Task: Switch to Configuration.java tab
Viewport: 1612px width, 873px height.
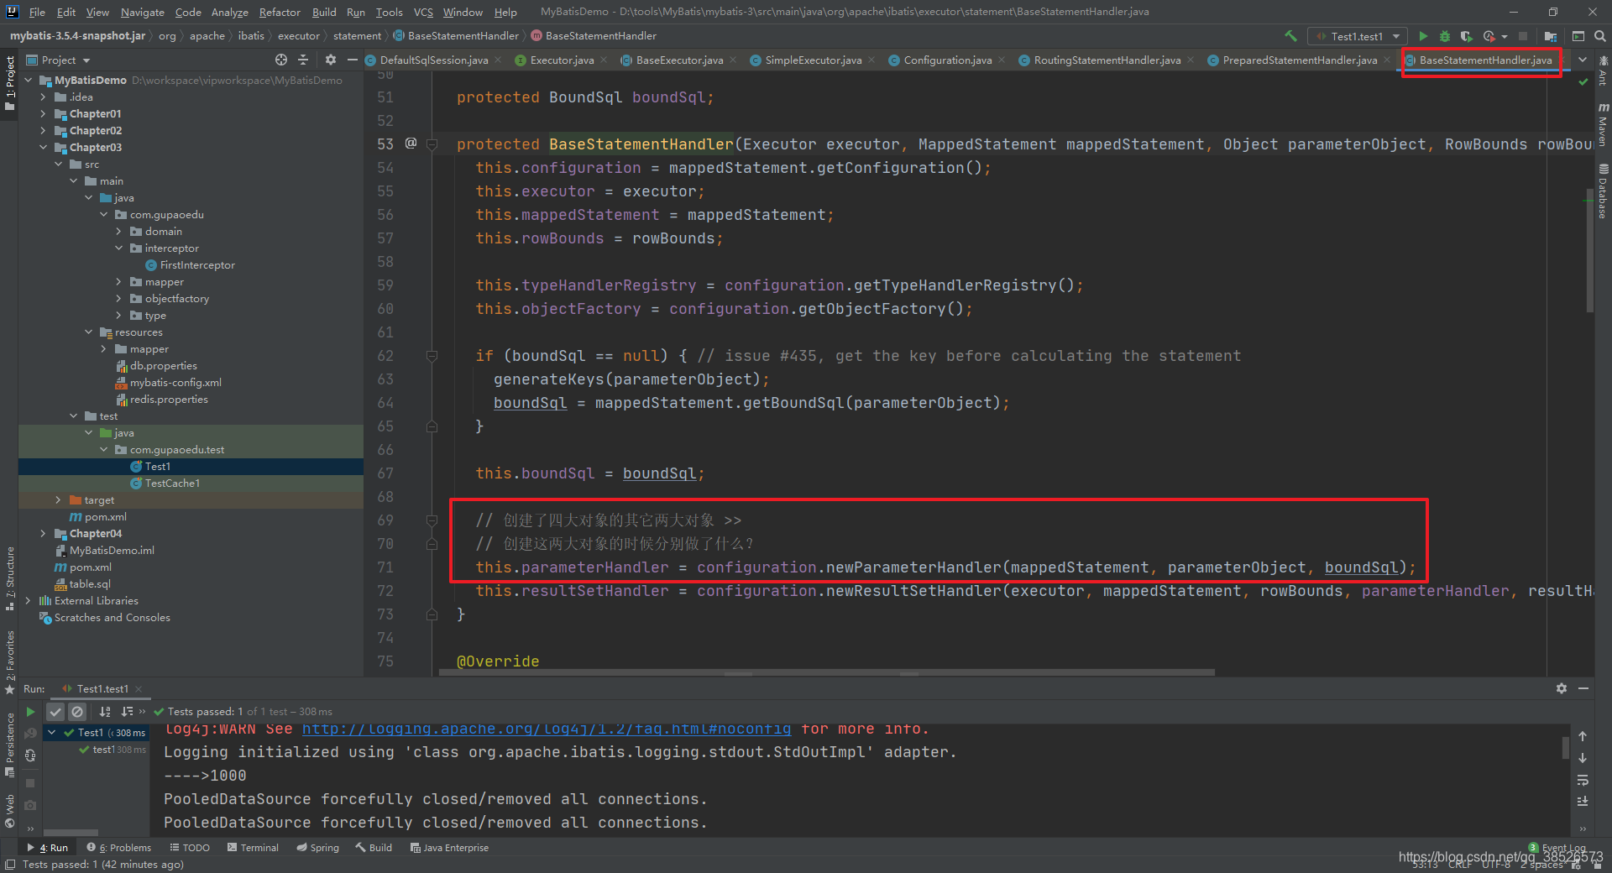Action: pos(947,60)
